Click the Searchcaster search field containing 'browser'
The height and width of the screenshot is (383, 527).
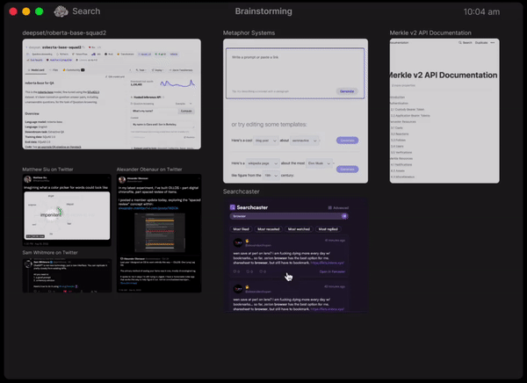coord(289,216)
